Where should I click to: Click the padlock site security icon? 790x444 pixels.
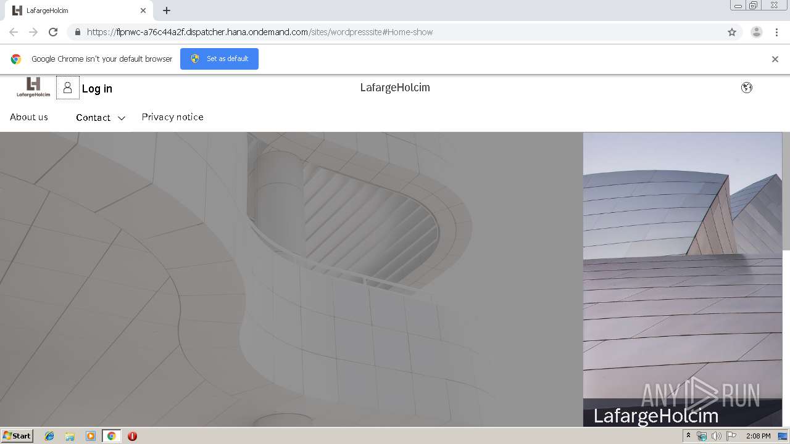pos(77,32)
